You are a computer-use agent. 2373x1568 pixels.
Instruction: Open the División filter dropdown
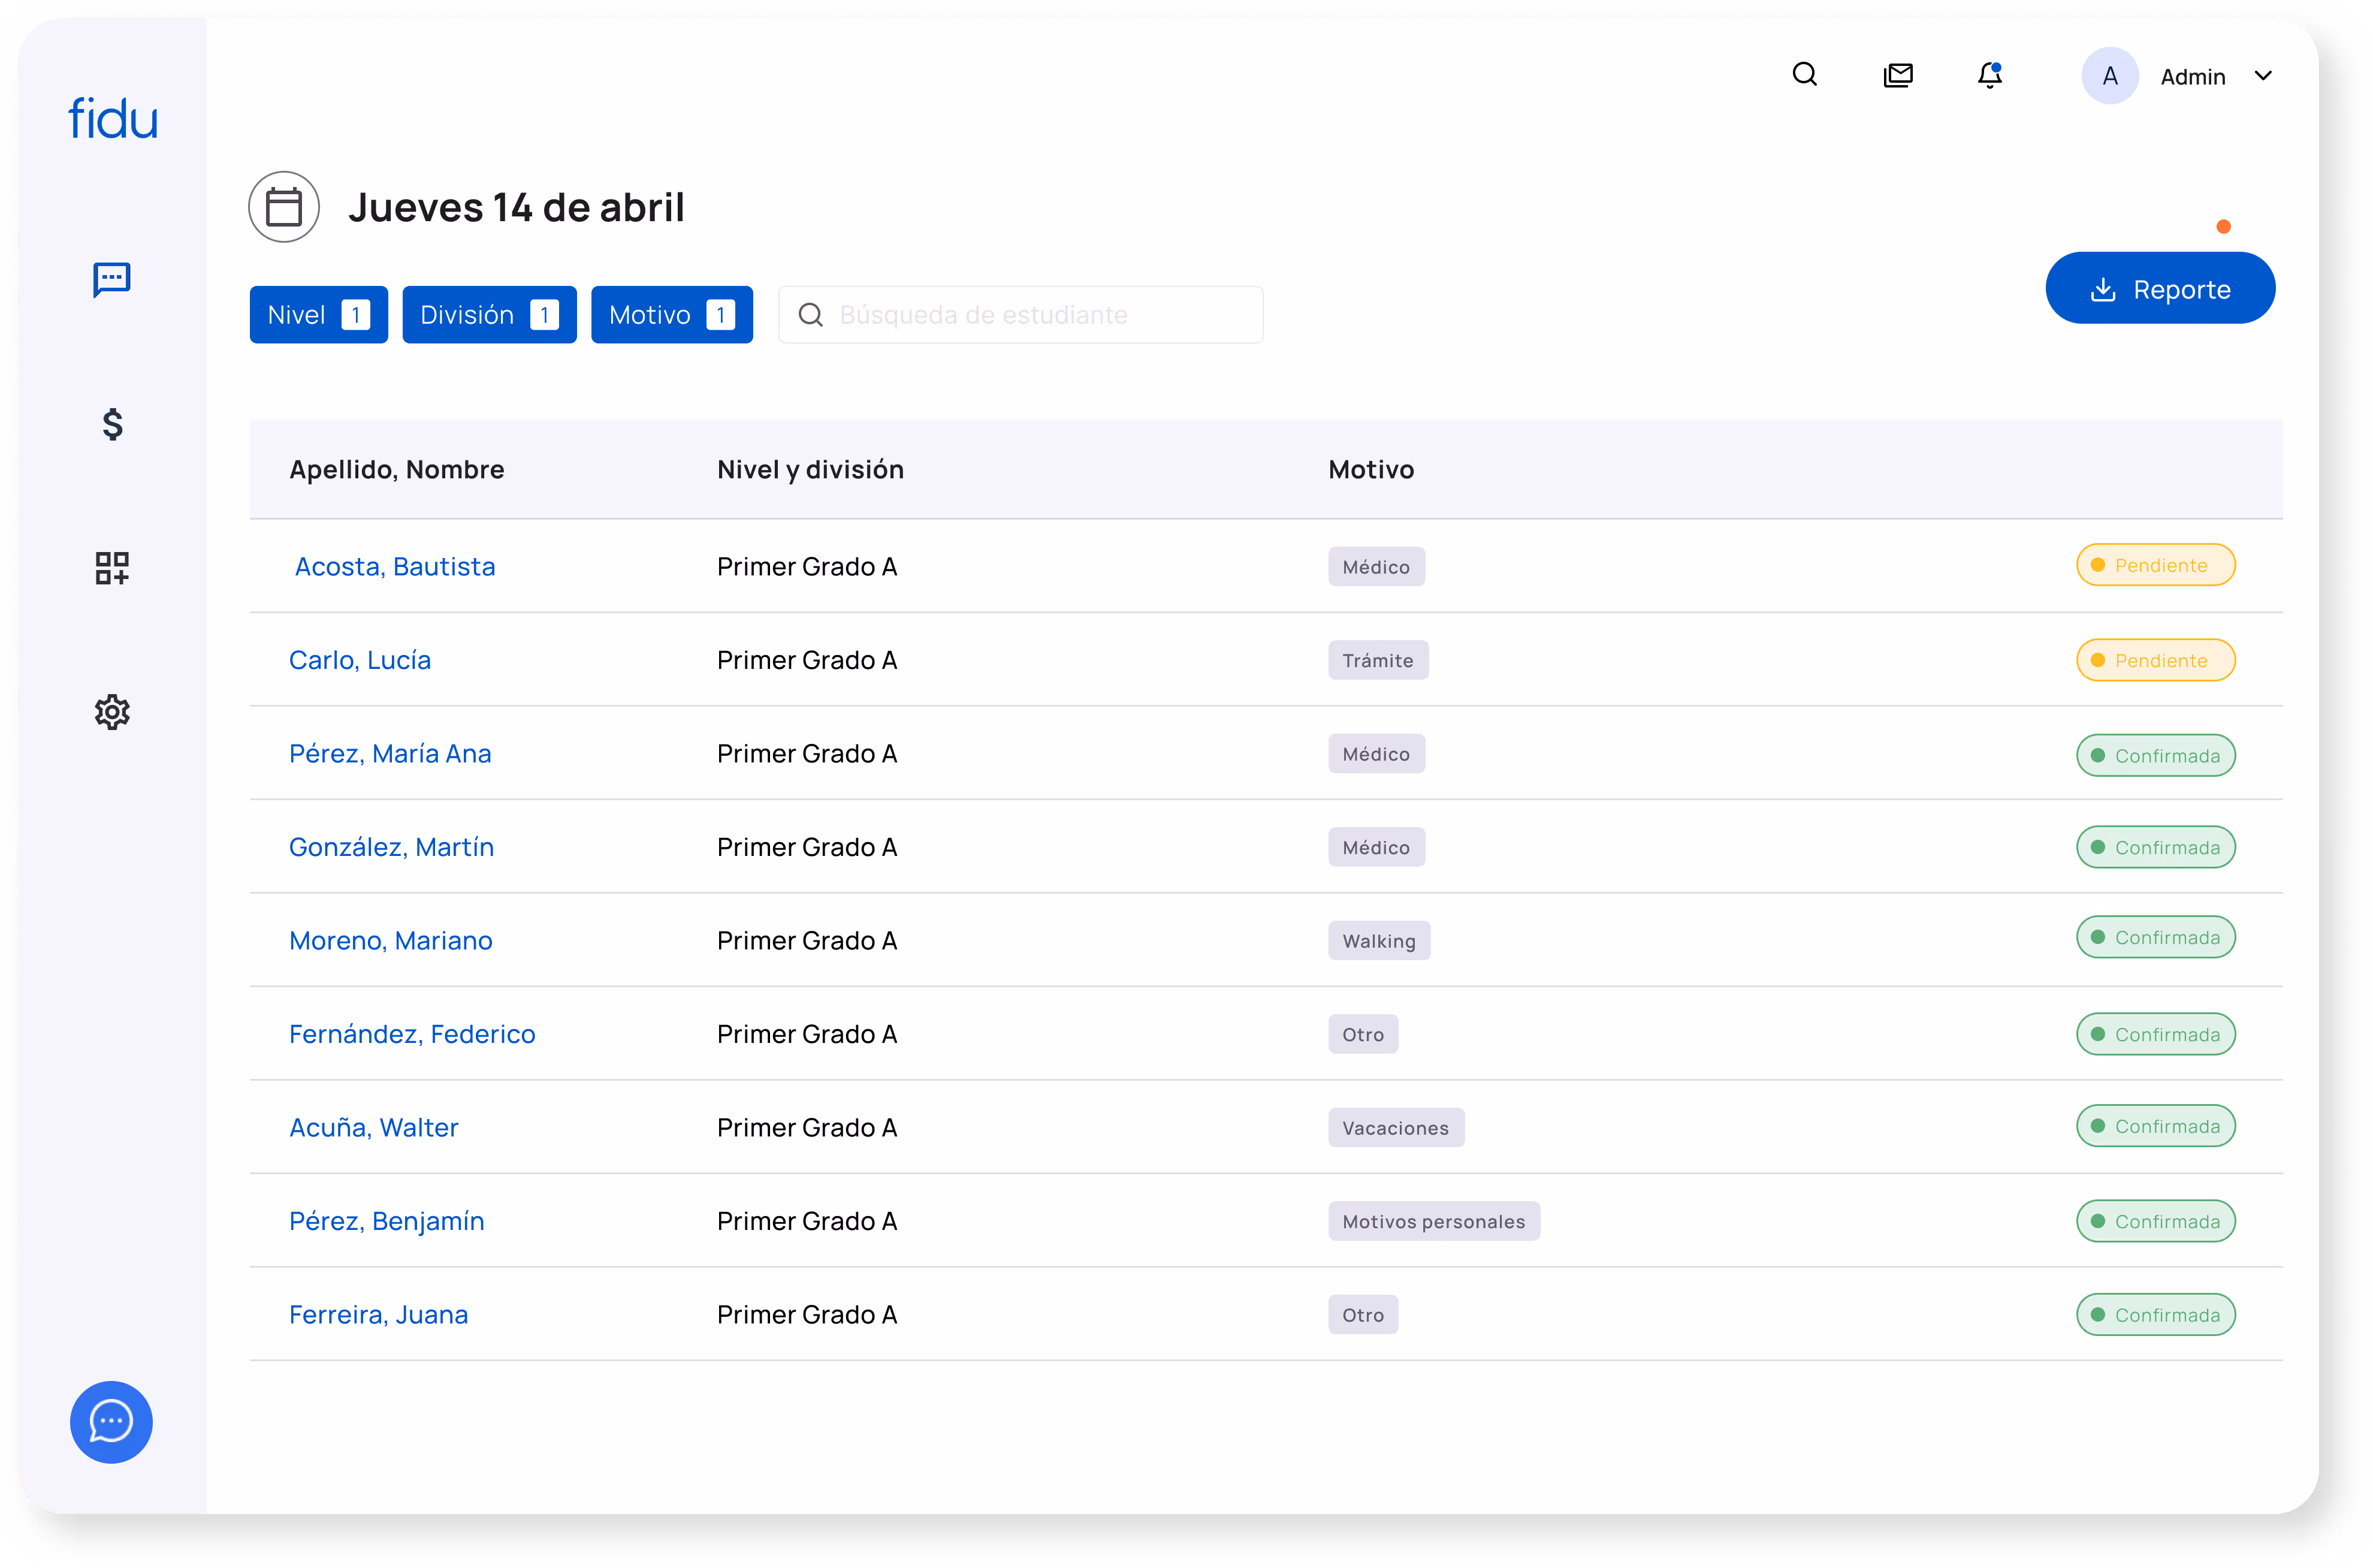click(489, 315)
